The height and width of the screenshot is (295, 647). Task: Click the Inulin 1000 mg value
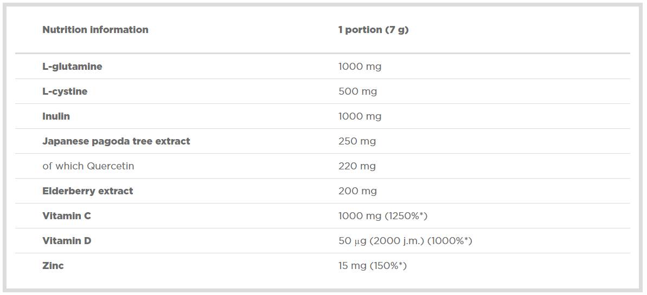pyautogui.click(x=360, y=116)
